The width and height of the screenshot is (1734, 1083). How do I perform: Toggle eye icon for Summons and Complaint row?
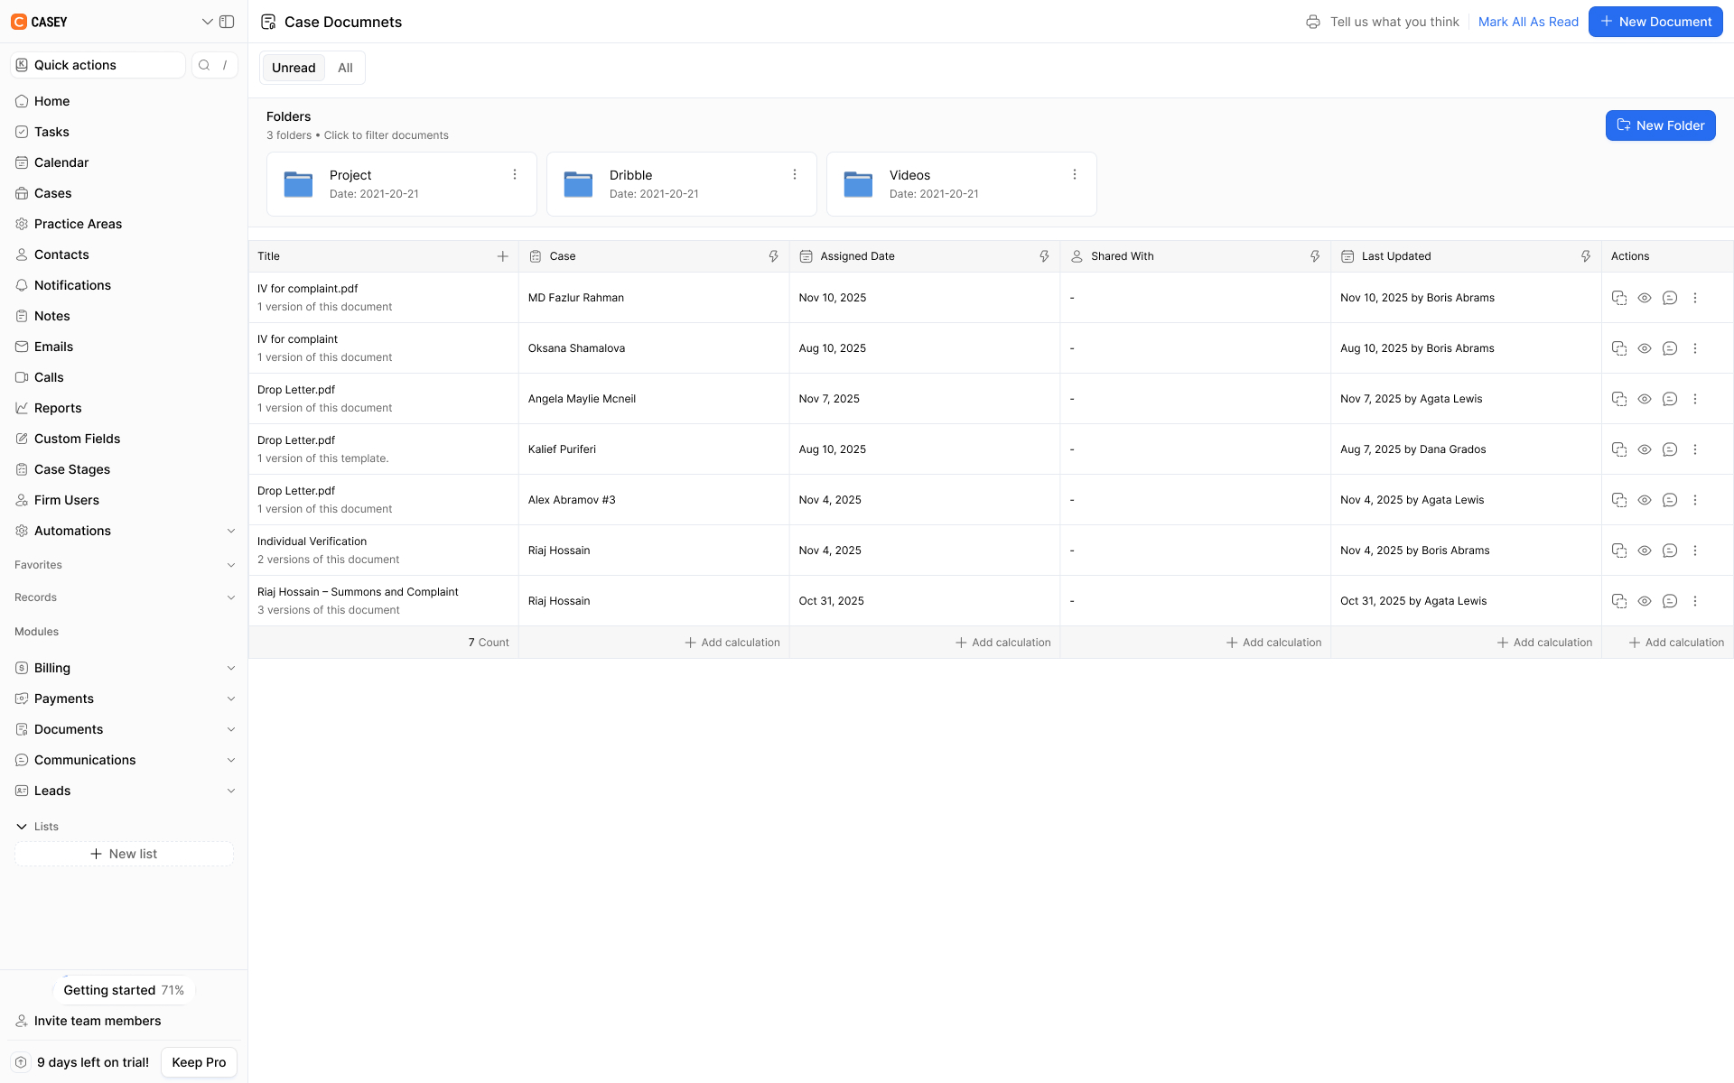coord(1645,601)
